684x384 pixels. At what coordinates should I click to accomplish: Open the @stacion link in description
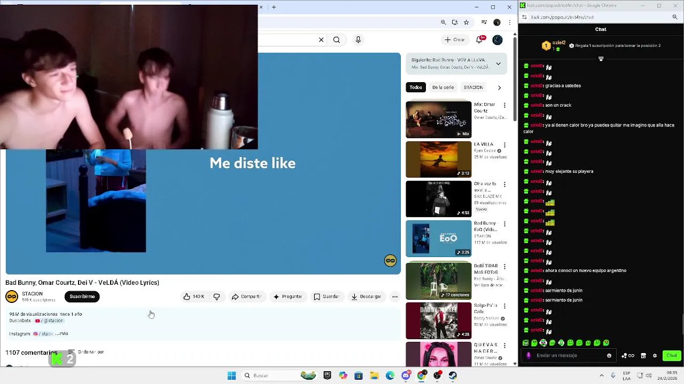click(x=49, y=321)
